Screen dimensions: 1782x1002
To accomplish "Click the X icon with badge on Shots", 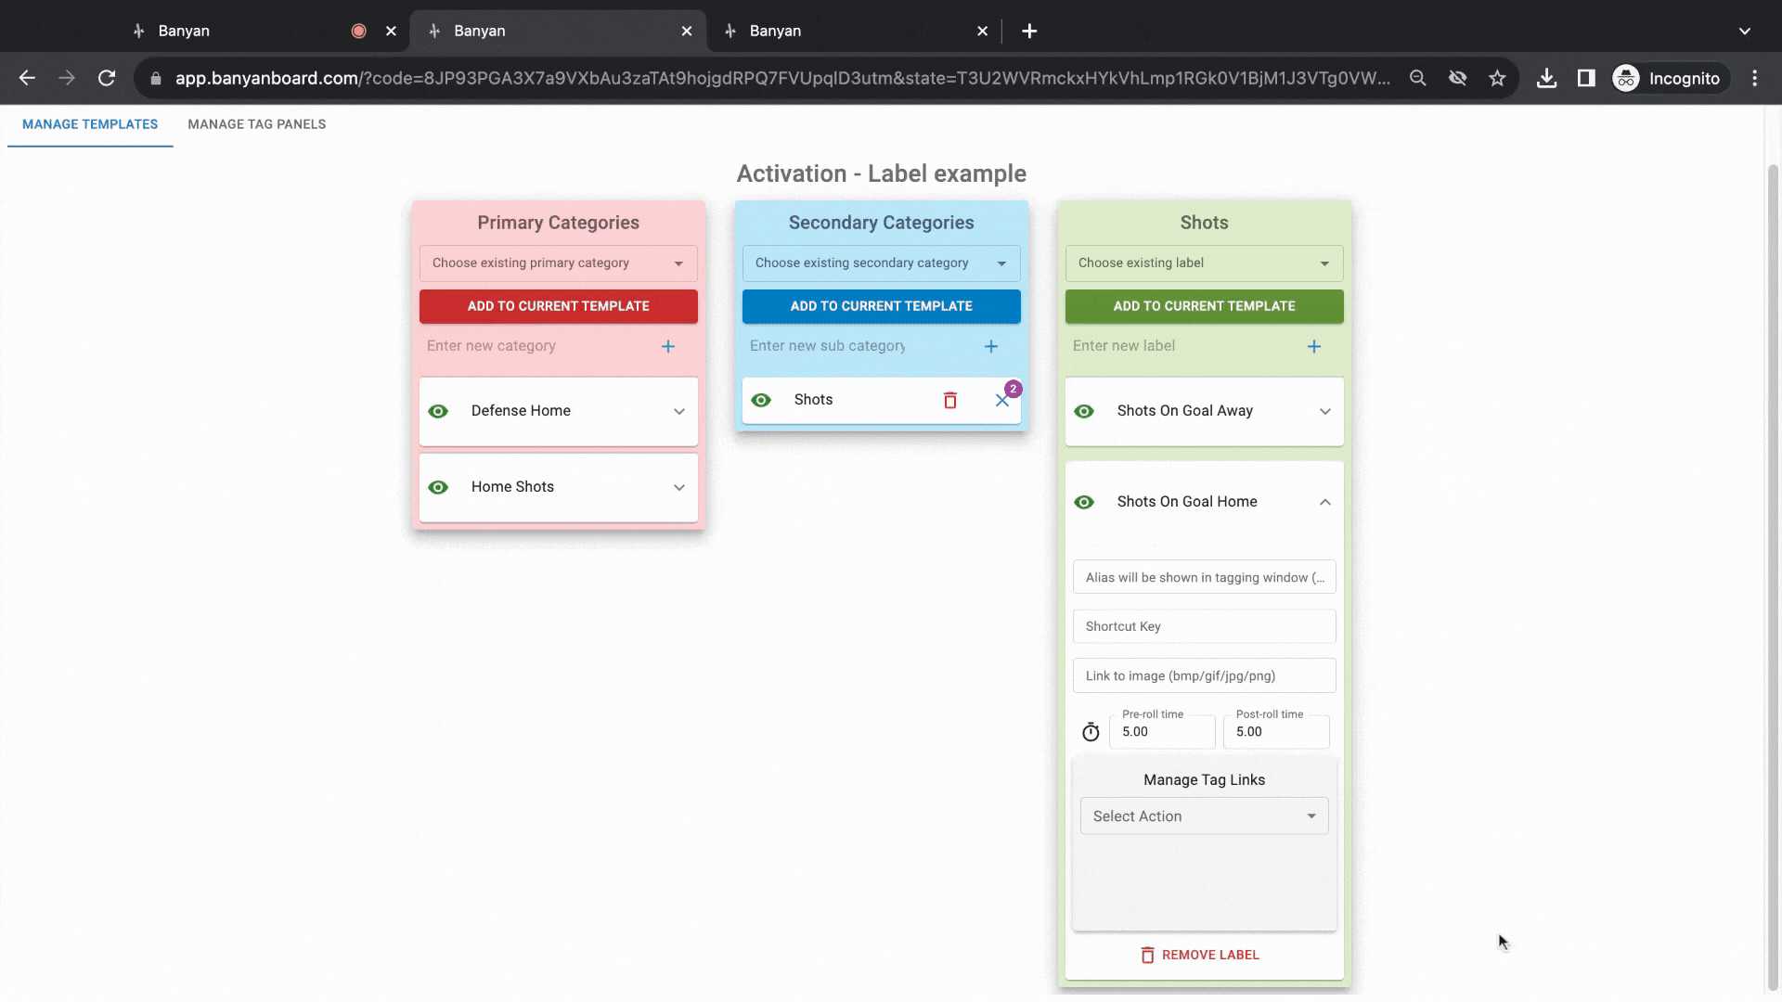I will click(1002, 400).
